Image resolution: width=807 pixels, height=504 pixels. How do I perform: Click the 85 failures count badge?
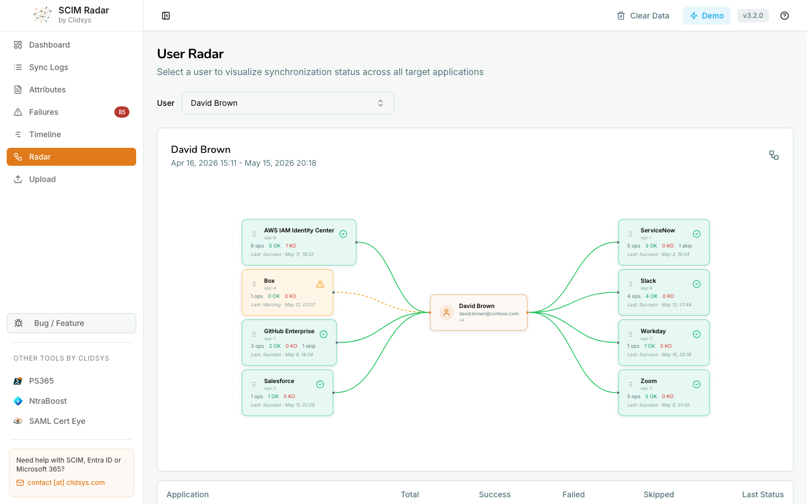pos(122,112)
